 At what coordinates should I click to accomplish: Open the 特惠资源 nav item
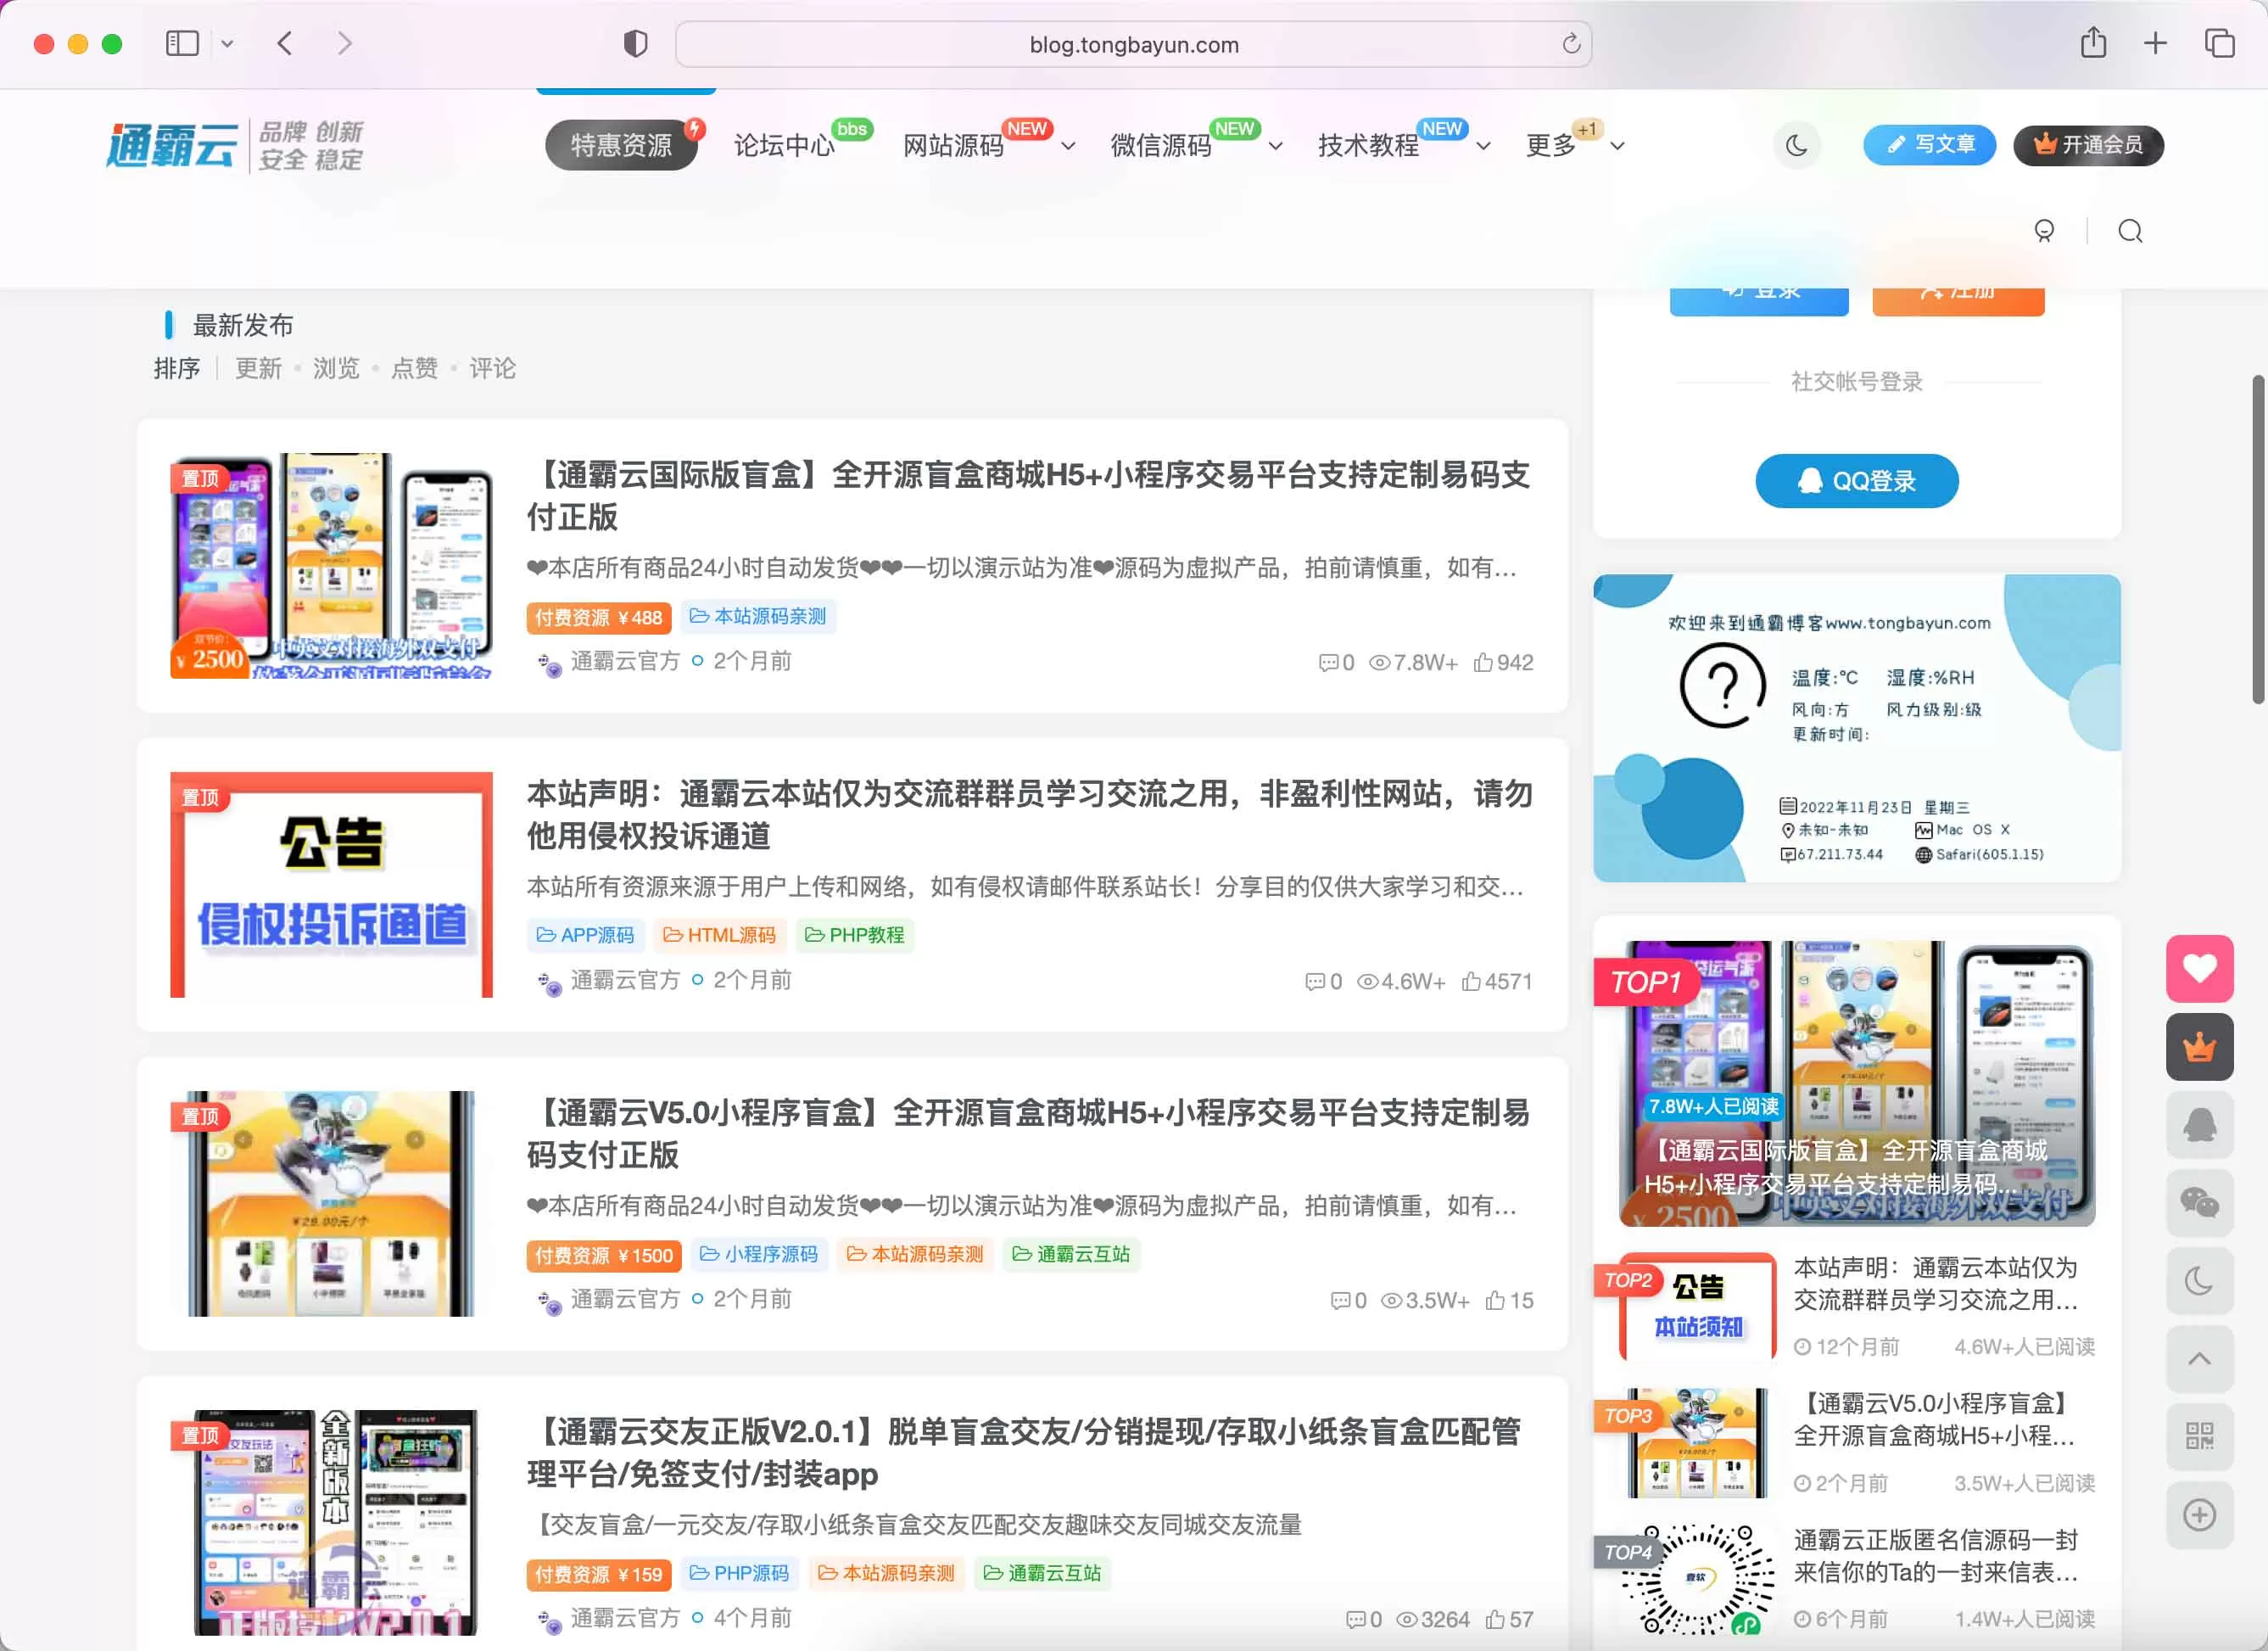click(621, 146)
